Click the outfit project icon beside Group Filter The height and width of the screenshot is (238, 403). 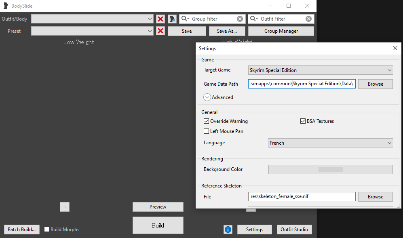click(x=172, y=19)
